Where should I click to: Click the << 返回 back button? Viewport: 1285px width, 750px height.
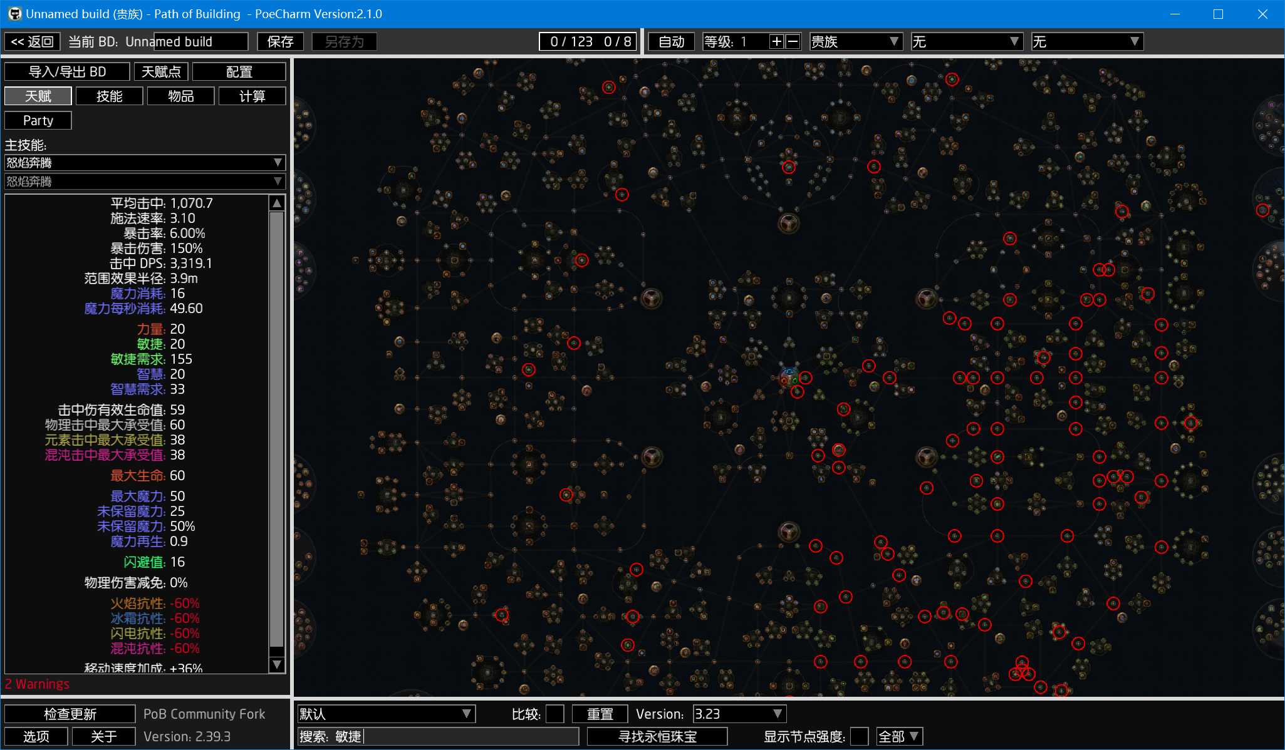[33, 42]
